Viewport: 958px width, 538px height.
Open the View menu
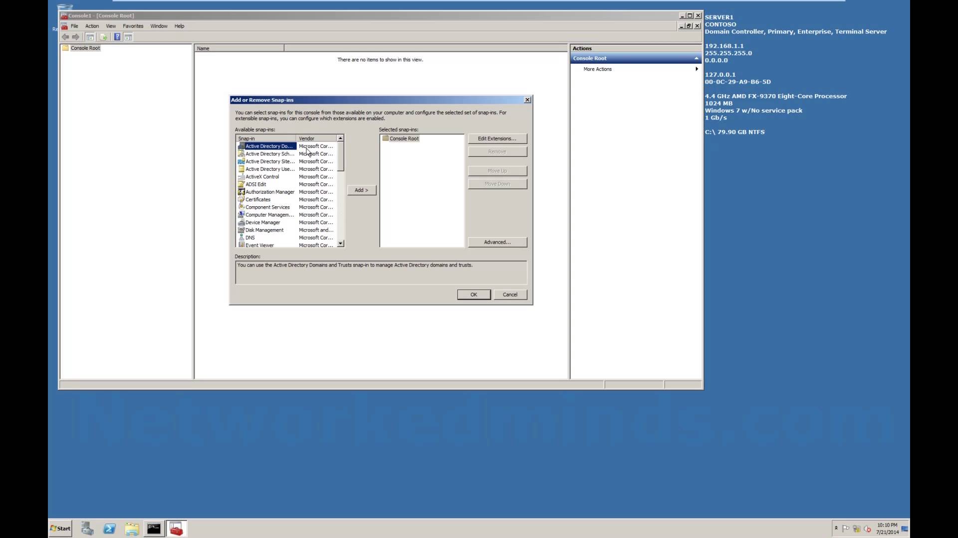(x=111, y=26)
